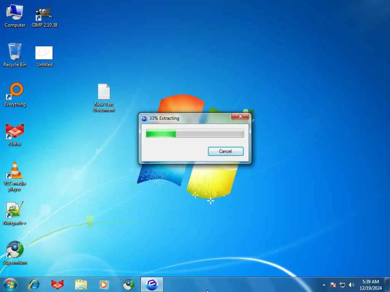Open the clock showing 5:39 AM

pos(371,285)
